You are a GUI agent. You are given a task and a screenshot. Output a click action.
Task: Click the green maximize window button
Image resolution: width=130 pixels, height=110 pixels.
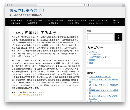(x=11, y=5)
